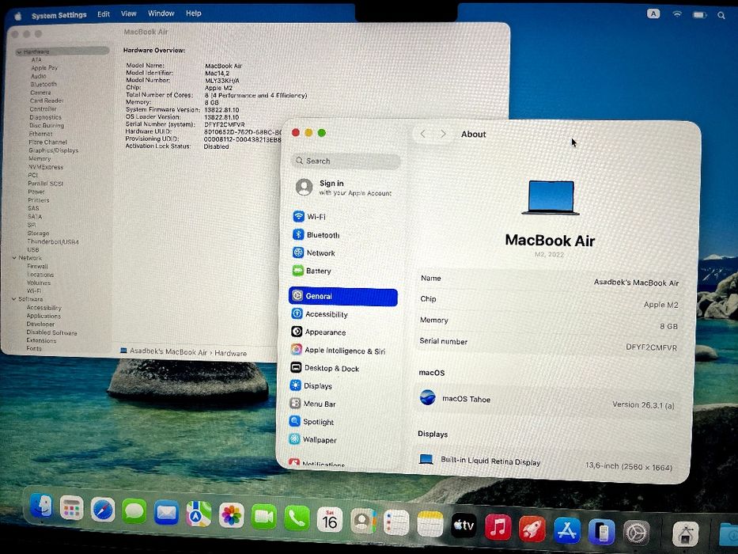The height and width of the screenshot is (554, 738).
Task: Select NVMExpress in System Information
Action: tap(46, 167)
